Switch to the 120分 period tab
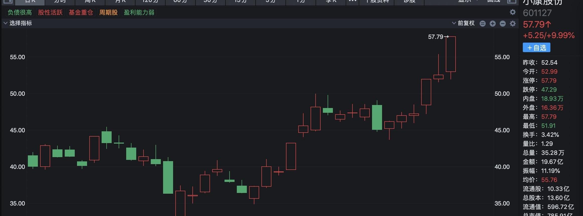 [150, 2]
